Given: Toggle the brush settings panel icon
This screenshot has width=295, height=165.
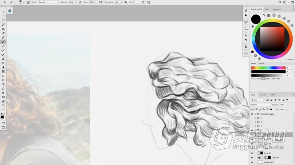Looking at the screenshot, I should pos(28,2).
